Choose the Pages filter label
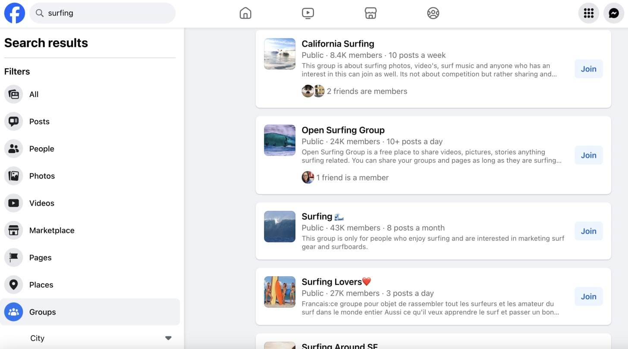Screen dimensions: 628x349 coord(41,258)
